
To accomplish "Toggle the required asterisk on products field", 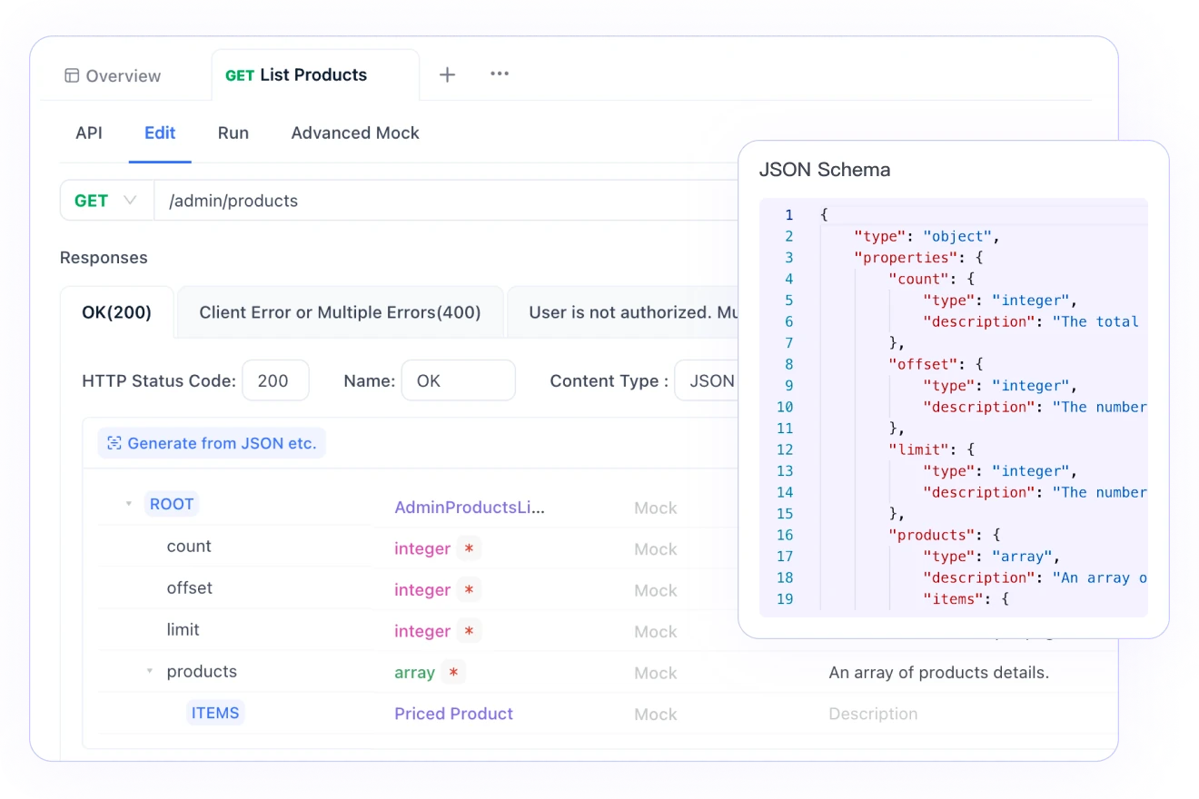I will 454,672.
